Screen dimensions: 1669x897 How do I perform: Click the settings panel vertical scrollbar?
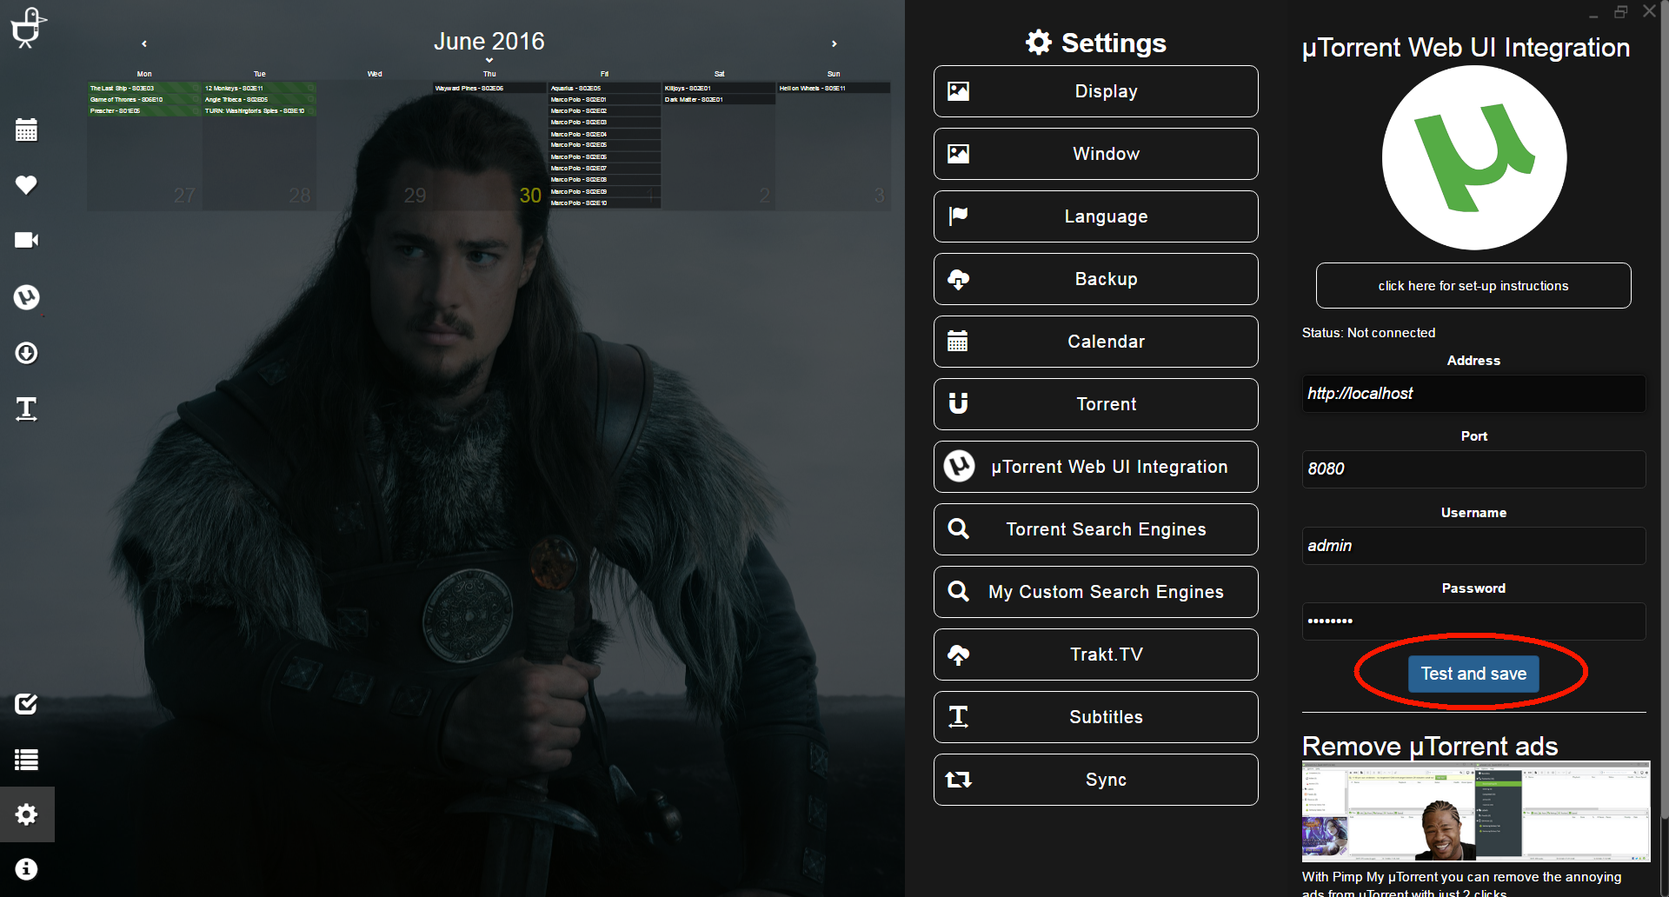coord(1664,409)
